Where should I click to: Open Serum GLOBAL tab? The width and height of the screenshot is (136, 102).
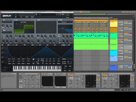(32, 16)
